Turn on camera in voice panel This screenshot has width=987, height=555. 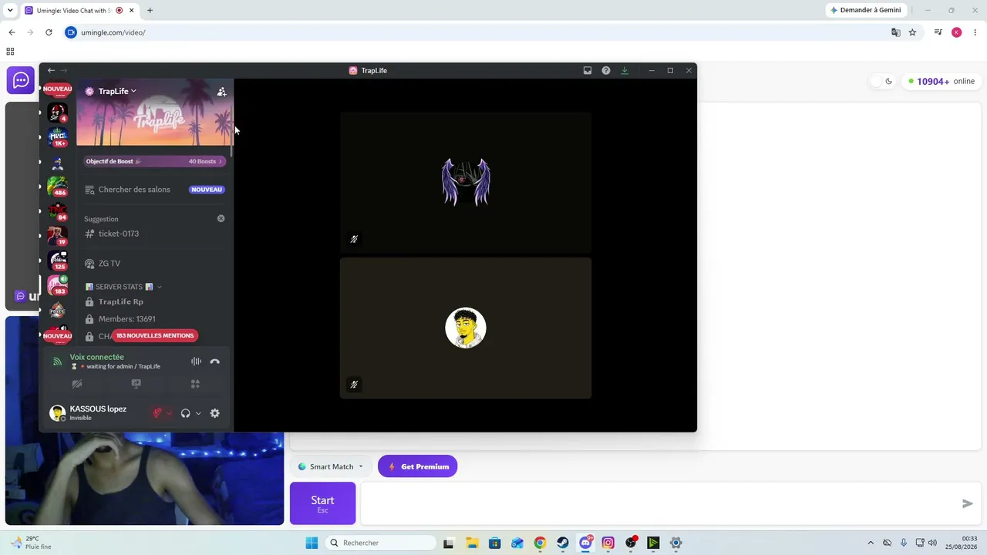click(77, 384)
